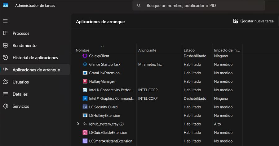Image resolution: width=279 pixels, height=146 pixels.
Task: Click the search magnifier icon
Action: pyautogui.click(x=139, y=6)
